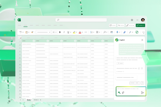
Task: Toggle Bold formatting
Action: (x=60, y=32)
